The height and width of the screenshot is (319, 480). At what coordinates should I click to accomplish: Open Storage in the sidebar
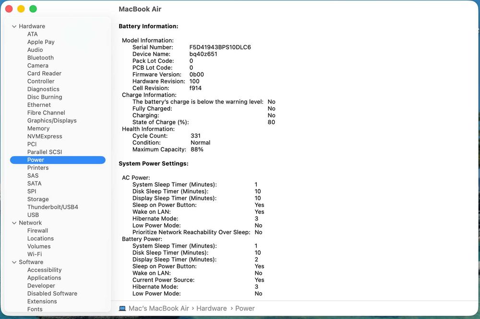pyautogui.click(x=38, y=199)
